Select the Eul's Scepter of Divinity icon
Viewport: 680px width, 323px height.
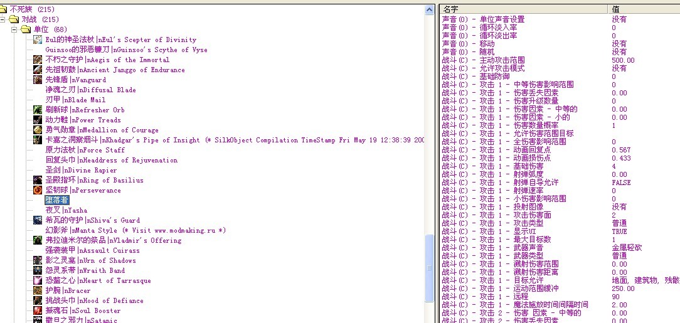(38, 40)
